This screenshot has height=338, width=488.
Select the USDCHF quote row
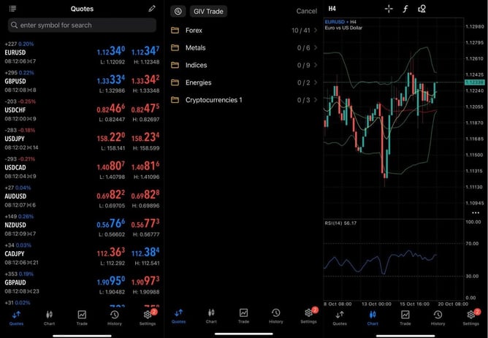(x=82, y=110)
